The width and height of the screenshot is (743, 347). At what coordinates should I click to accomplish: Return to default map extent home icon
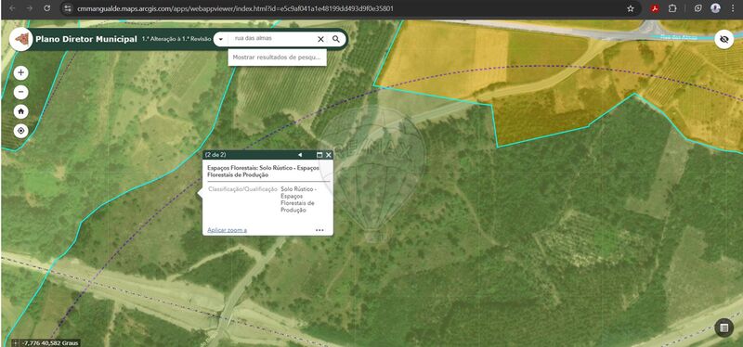pos(20,111)
